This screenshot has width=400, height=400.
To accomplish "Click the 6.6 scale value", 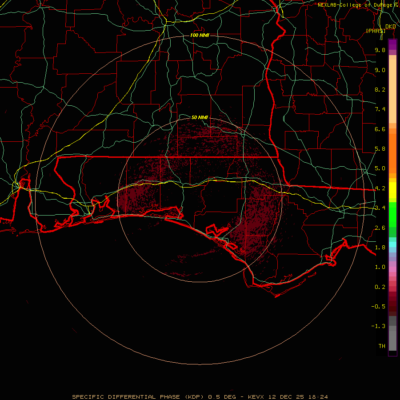I will pyautogui.click(x=380, y=129).
